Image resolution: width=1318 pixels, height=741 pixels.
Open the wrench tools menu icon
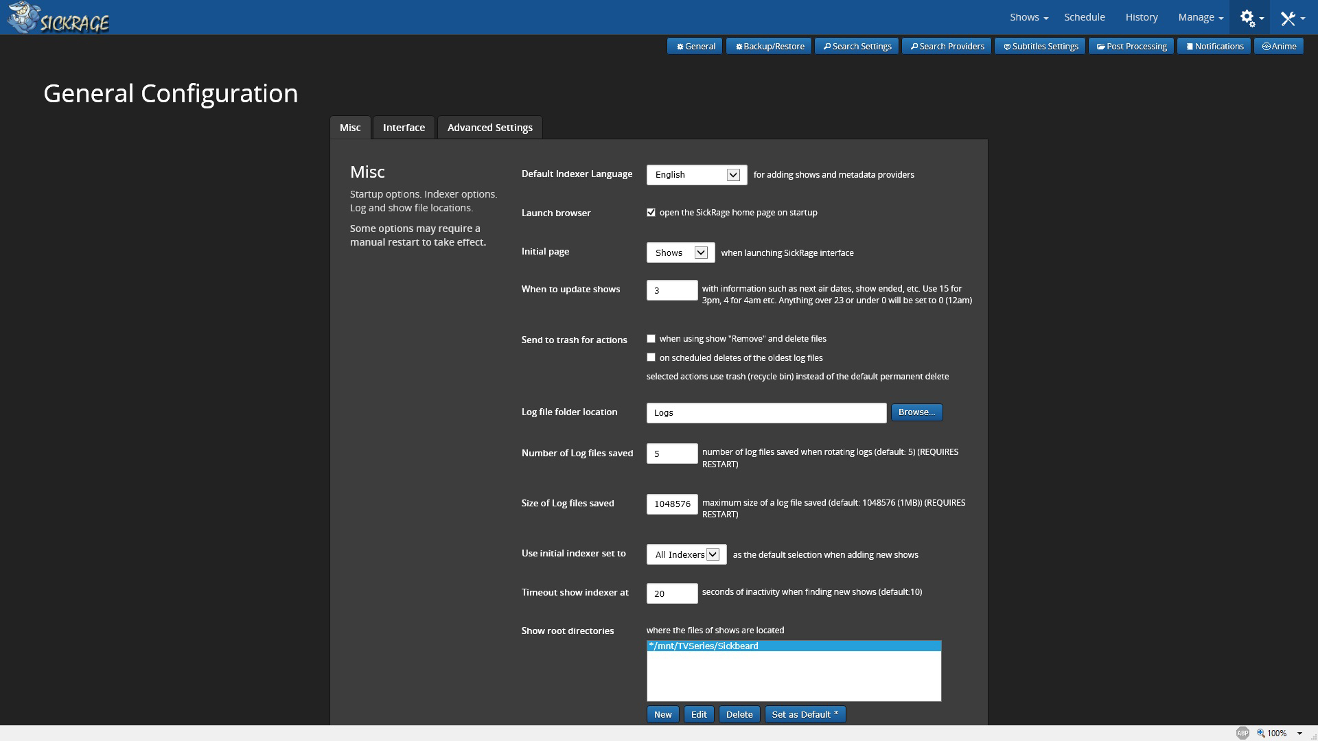tap(1288, 18)
